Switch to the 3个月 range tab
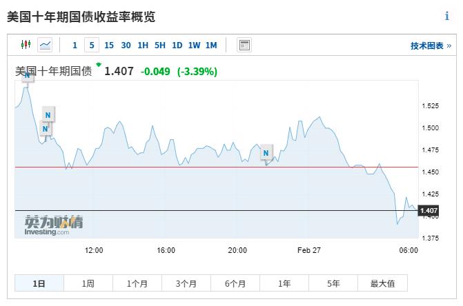463x306 pixels. [x=186, y=283]
